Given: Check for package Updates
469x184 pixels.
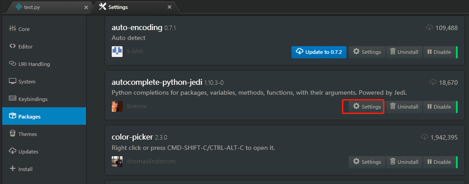Looking at the screenshot, I should (28, 152).
